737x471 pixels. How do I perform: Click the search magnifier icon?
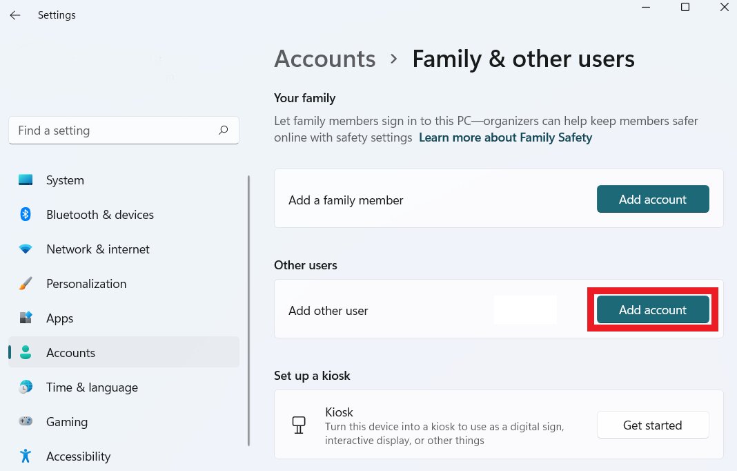tap(223, 131)
